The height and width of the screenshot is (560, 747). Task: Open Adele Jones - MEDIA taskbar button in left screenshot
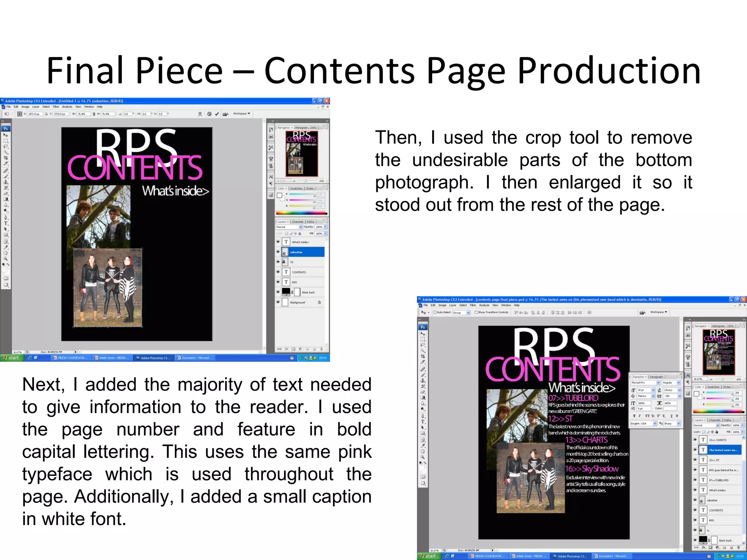112,358
